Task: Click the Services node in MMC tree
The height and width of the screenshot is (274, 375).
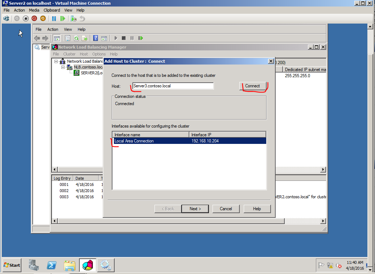Action: [x=42, y=47]
